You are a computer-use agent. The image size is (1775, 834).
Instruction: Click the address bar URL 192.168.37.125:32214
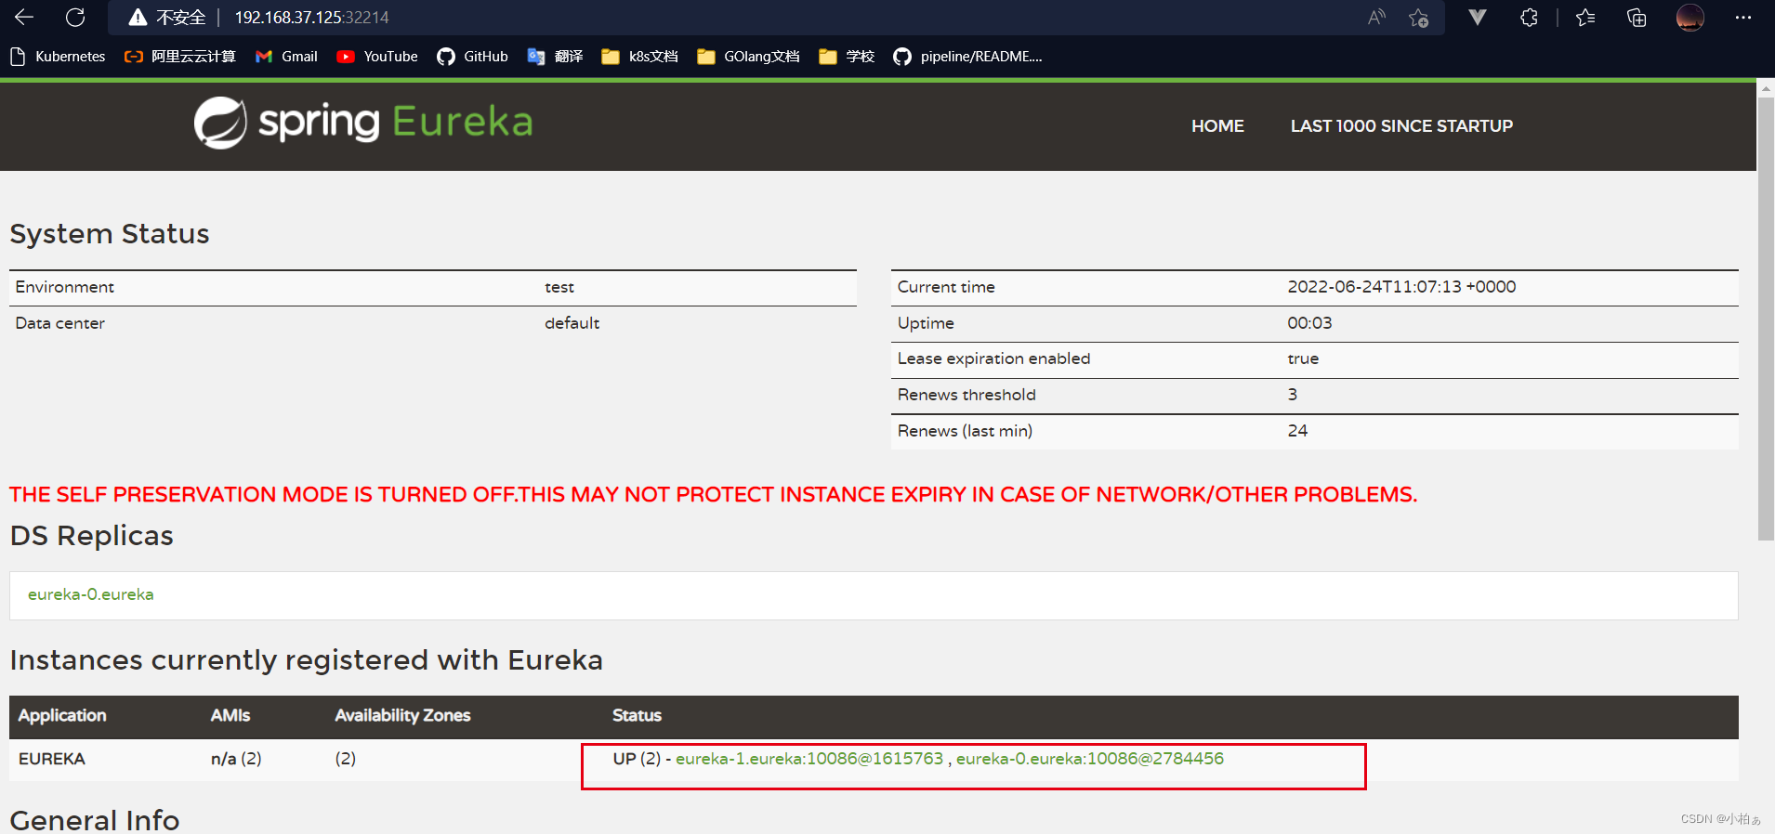pyautogui.click(x=311, y=18)
